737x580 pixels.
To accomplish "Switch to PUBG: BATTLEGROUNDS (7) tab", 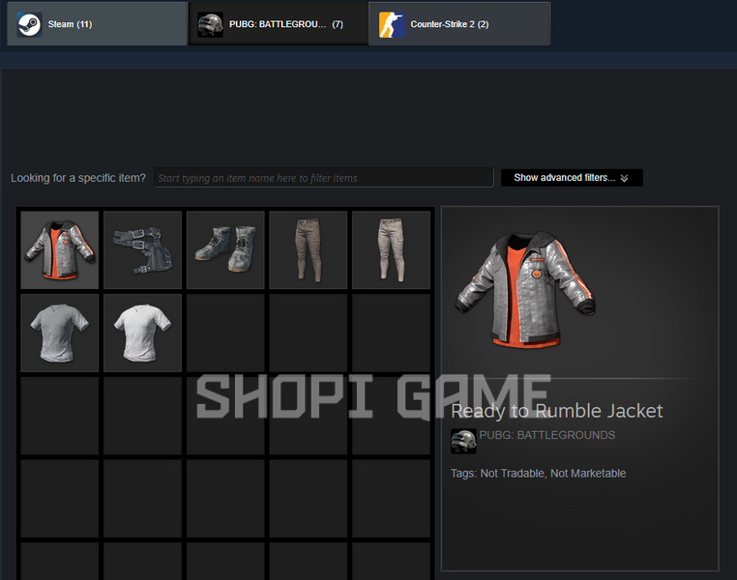I will coord(279,24).
